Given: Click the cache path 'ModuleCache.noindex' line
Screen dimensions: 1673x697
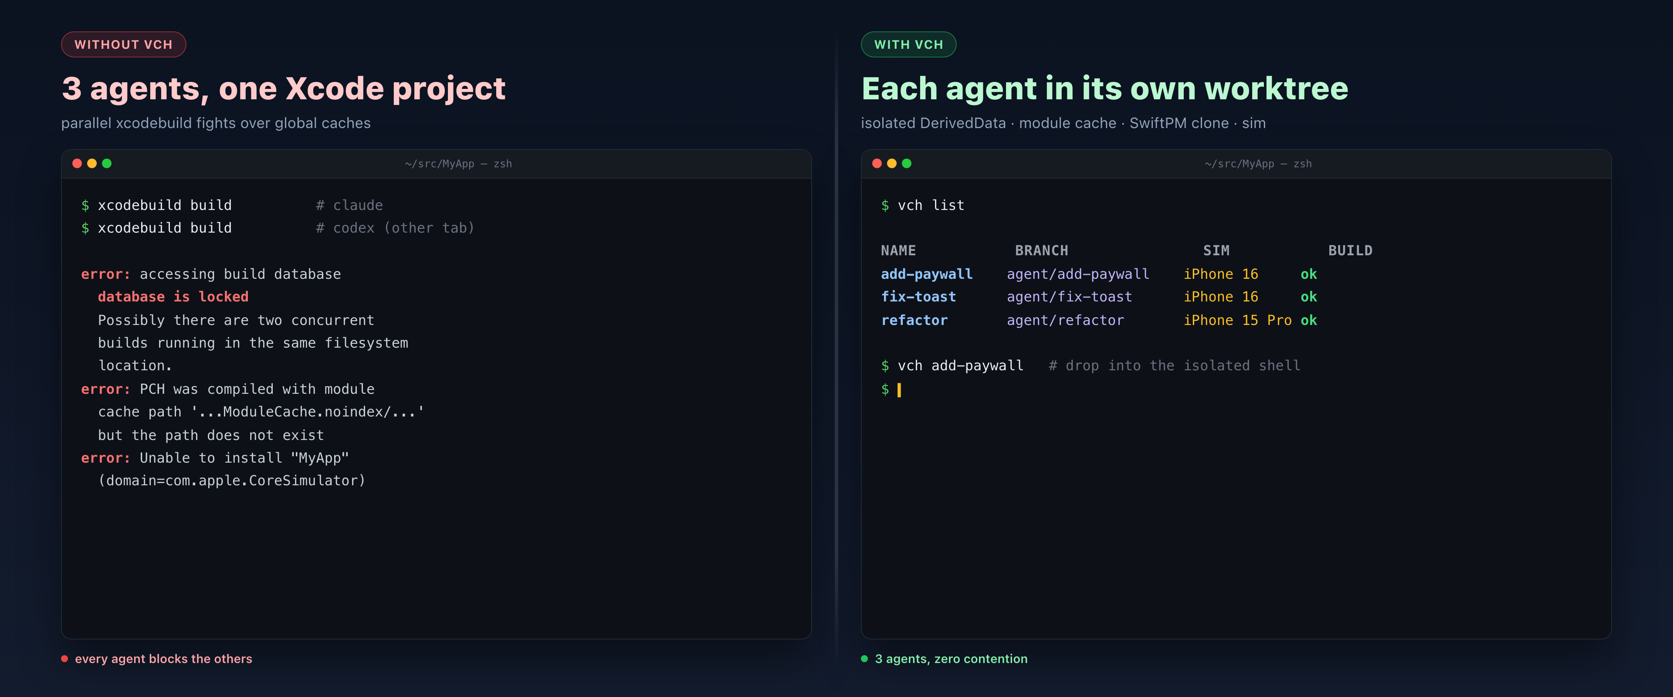Looking at the screenshot, I should pyautogui.click(x=261, y=412).
